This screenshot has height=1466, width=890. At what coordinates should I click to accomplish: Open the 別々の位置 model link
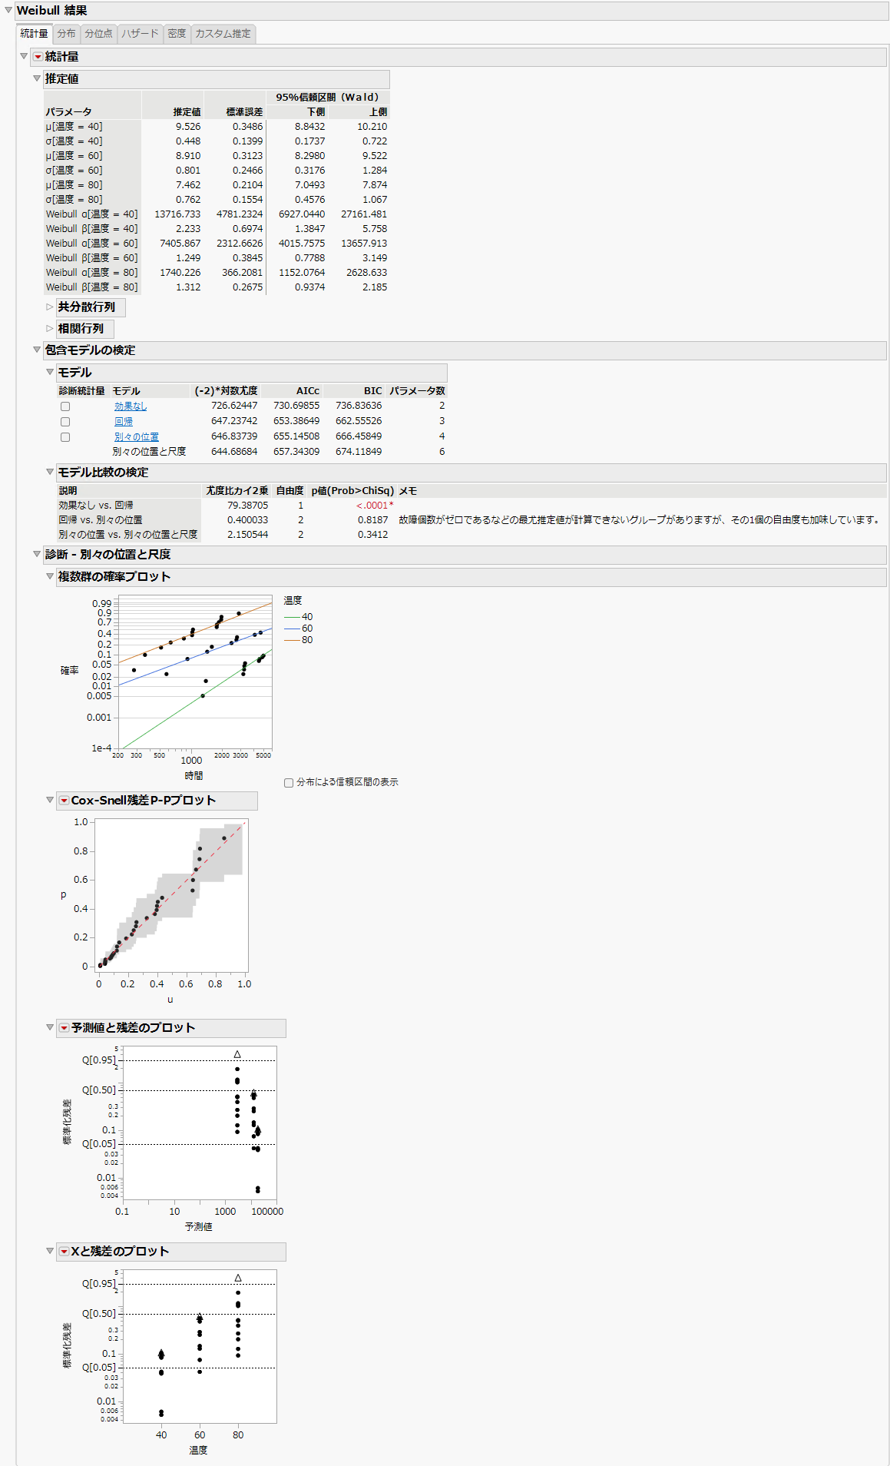coord(137,437)
